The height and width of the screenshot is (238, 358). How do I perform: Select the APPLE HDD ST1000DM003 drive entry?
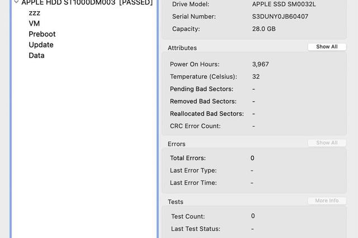pos(87,2)
